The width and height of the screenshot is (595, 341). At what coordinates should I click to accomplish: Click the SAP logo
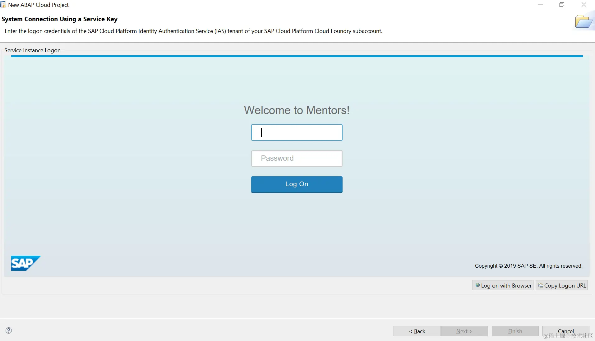26,263
